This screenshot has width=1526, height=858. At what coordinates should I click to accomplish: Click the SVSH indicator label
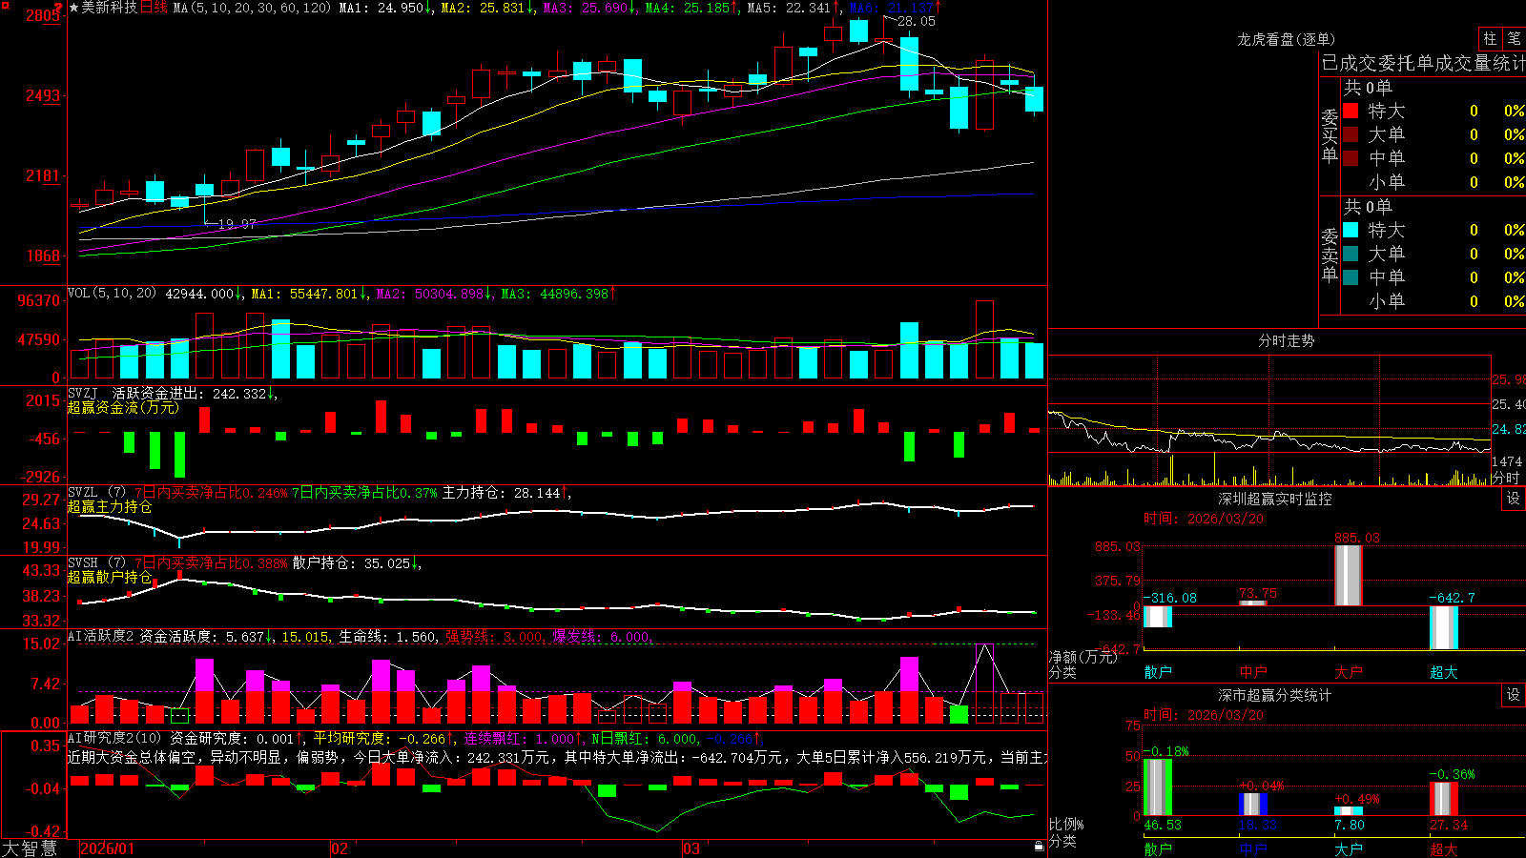(97, 562)
